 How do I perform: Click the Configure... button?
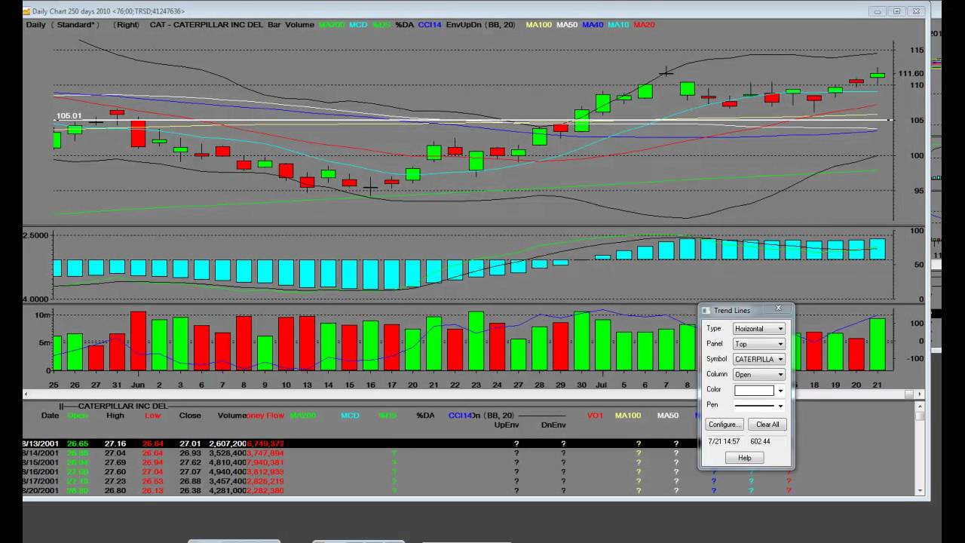[725, 425]
